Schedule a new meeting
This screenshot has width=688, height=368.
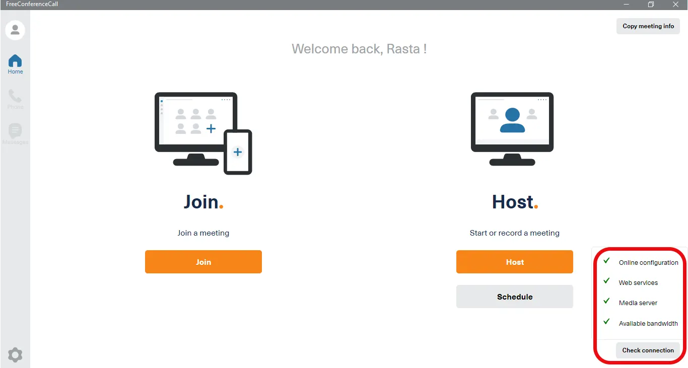[514, 297]
